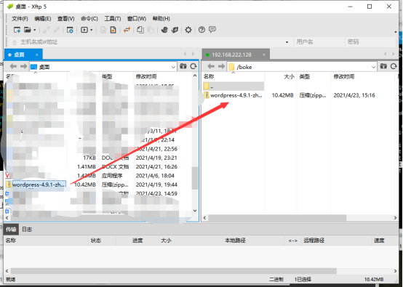Close the 192.168.222.128 tab

pos(264,54)
